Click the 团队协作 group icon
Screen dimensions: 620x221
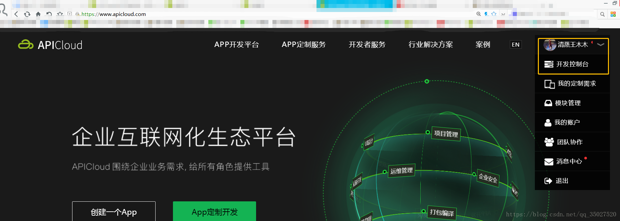549,142
